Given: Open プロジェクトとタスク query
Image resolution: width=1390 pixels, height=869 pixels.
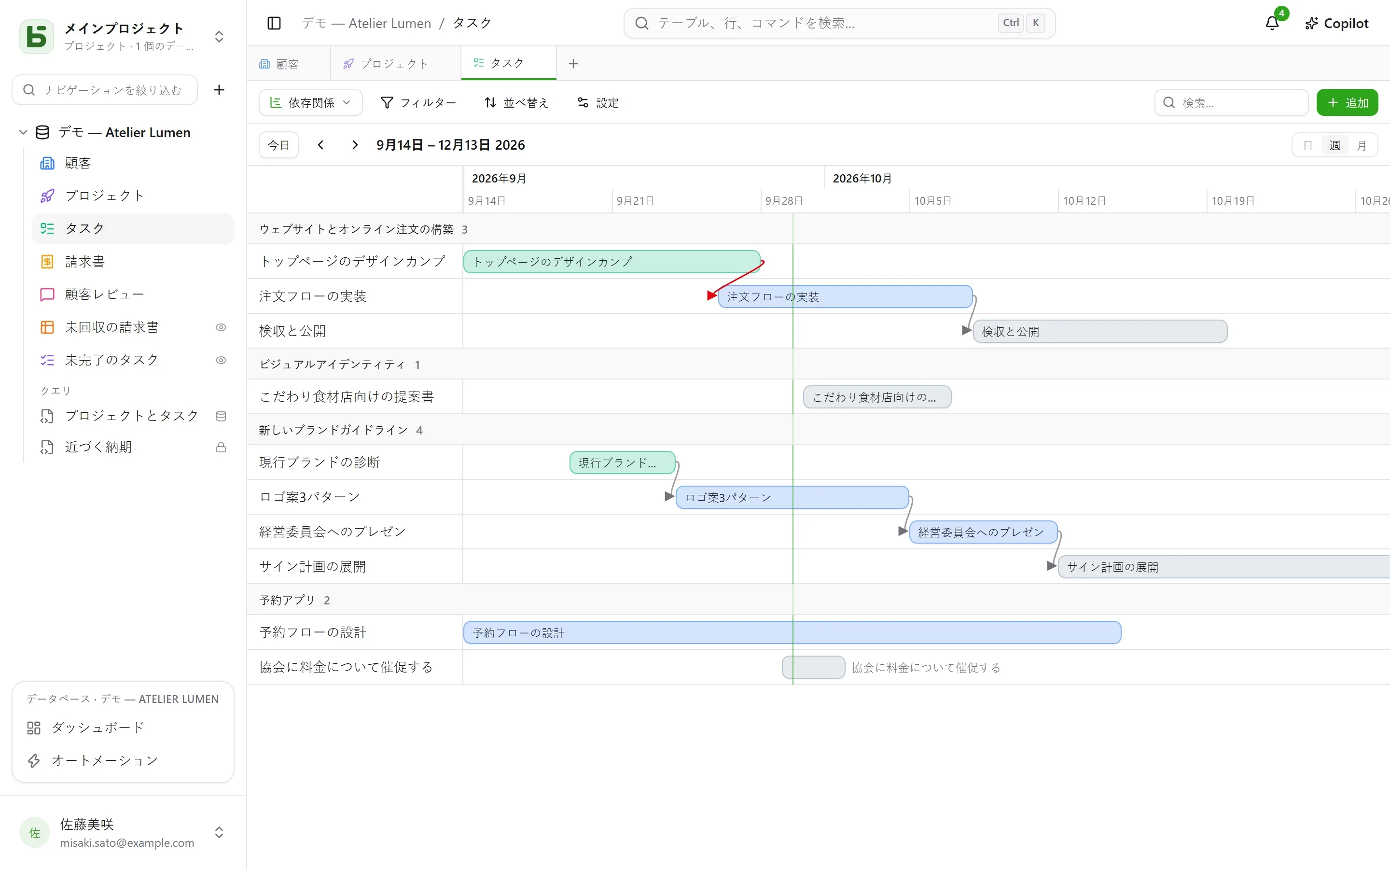Looking at the screenshot, I should [133, 416].
